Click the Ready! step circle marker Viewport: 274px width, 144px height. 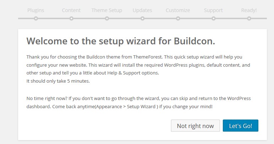pos(249,18)
